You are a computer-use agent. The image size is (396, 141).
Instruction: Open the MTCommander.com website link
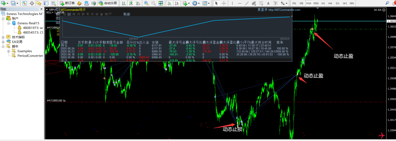tap(284, 10)
